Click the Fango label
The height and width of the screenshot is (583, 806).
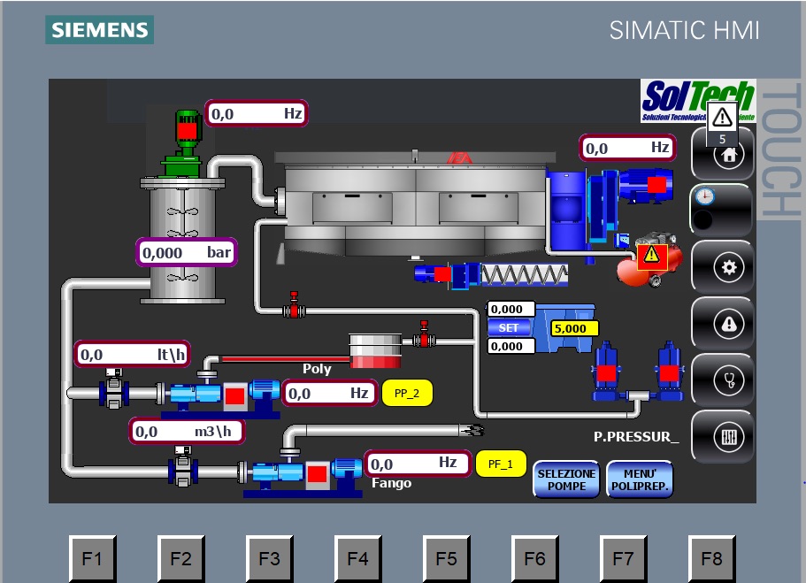tap(392, 483)
